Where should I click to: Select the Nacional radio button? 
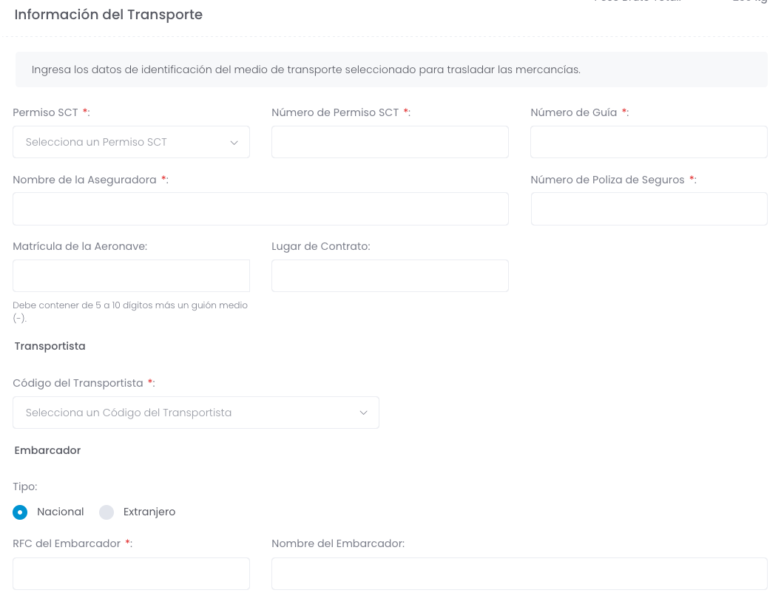point(20,512)
